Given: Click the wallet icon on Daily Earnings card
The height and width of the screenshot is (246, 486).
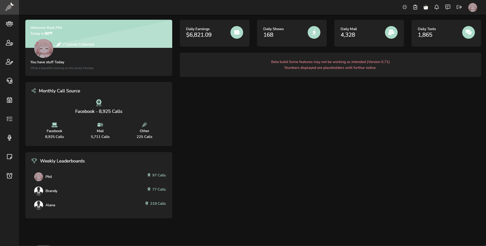Looking at the screenshot, I should point(236,32).
